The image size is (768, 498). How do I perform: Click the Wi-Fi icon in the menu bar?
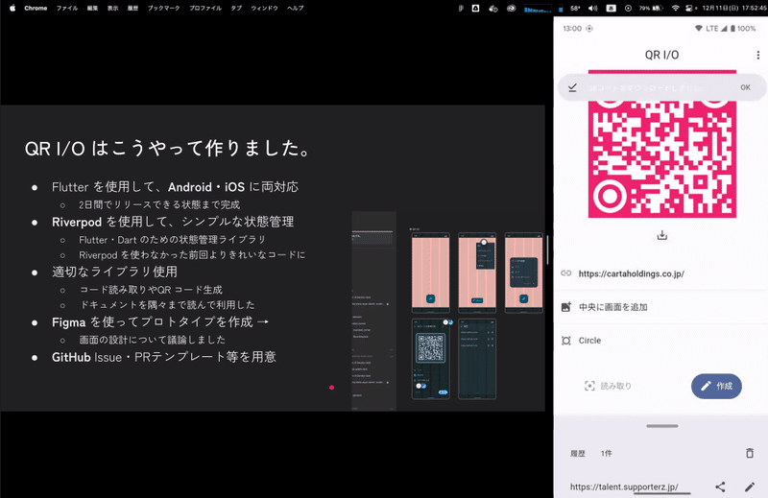pyautogui.click(x=675, y=8)
